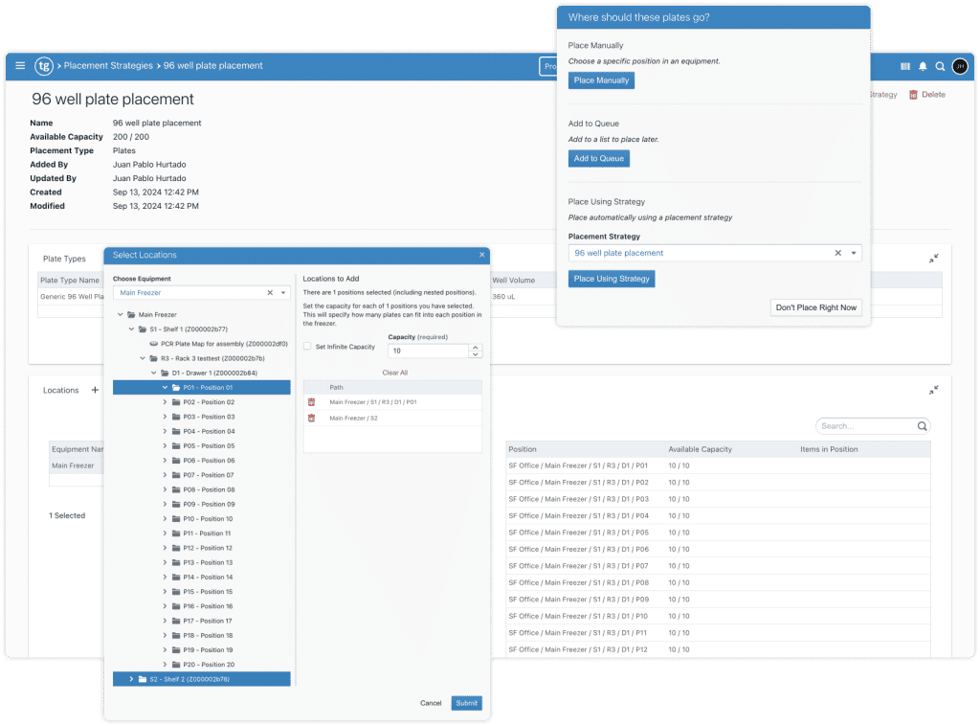
Task: Remove the Main Freezer / S2 path with trash icon
Action: coord(311,418)
